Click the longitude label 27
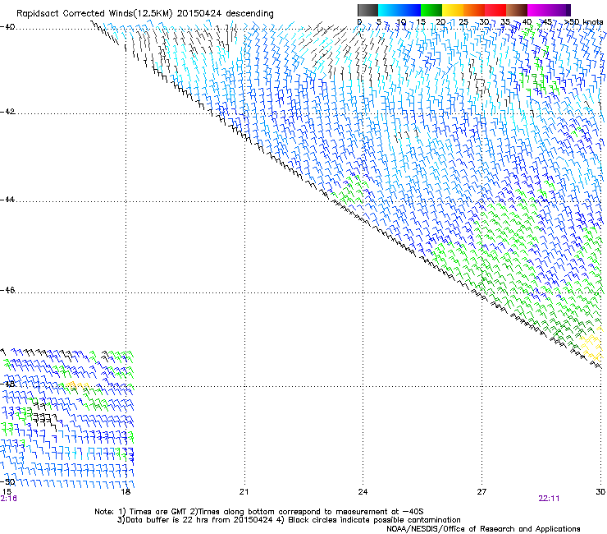The image size is (607, 534). coord(481,492)
